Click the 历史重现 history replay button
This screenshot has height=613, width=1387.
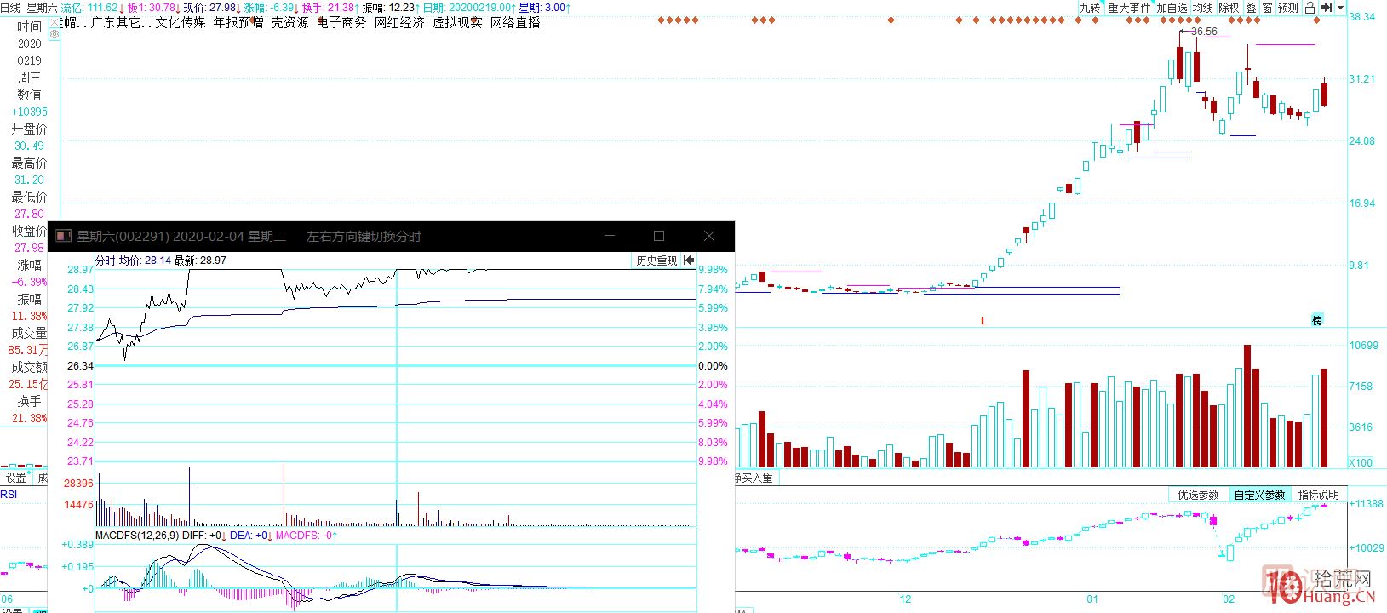[x=656, y=261]
